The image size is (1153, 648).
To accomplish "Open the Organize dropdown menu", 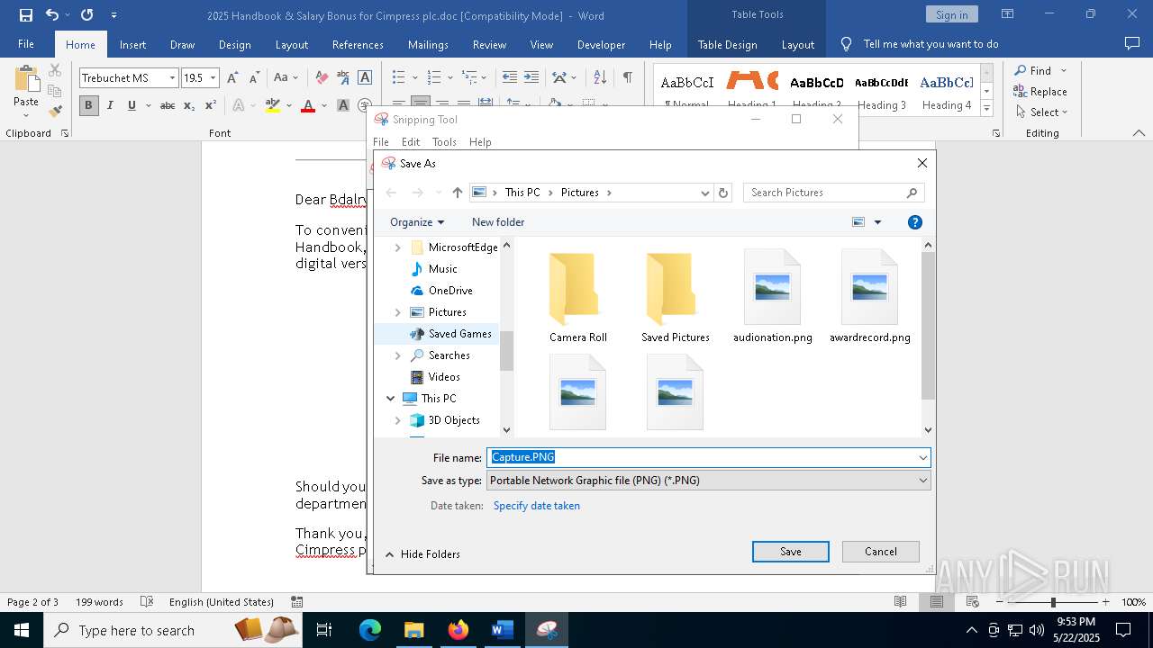I will pyautogui.click(x=417, y=222).
